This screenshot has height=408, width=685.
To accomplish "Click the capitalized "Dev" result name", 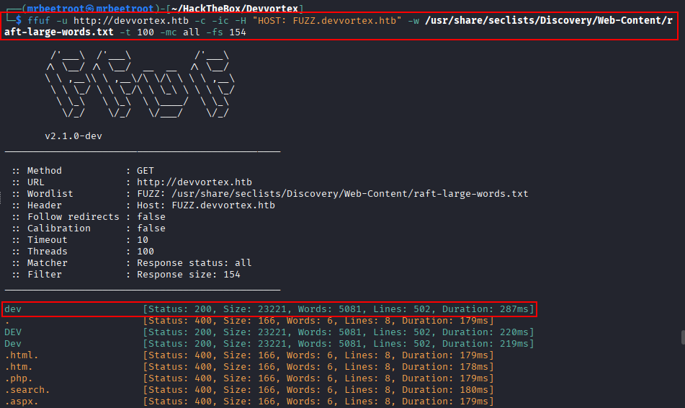I will point(13,344).
